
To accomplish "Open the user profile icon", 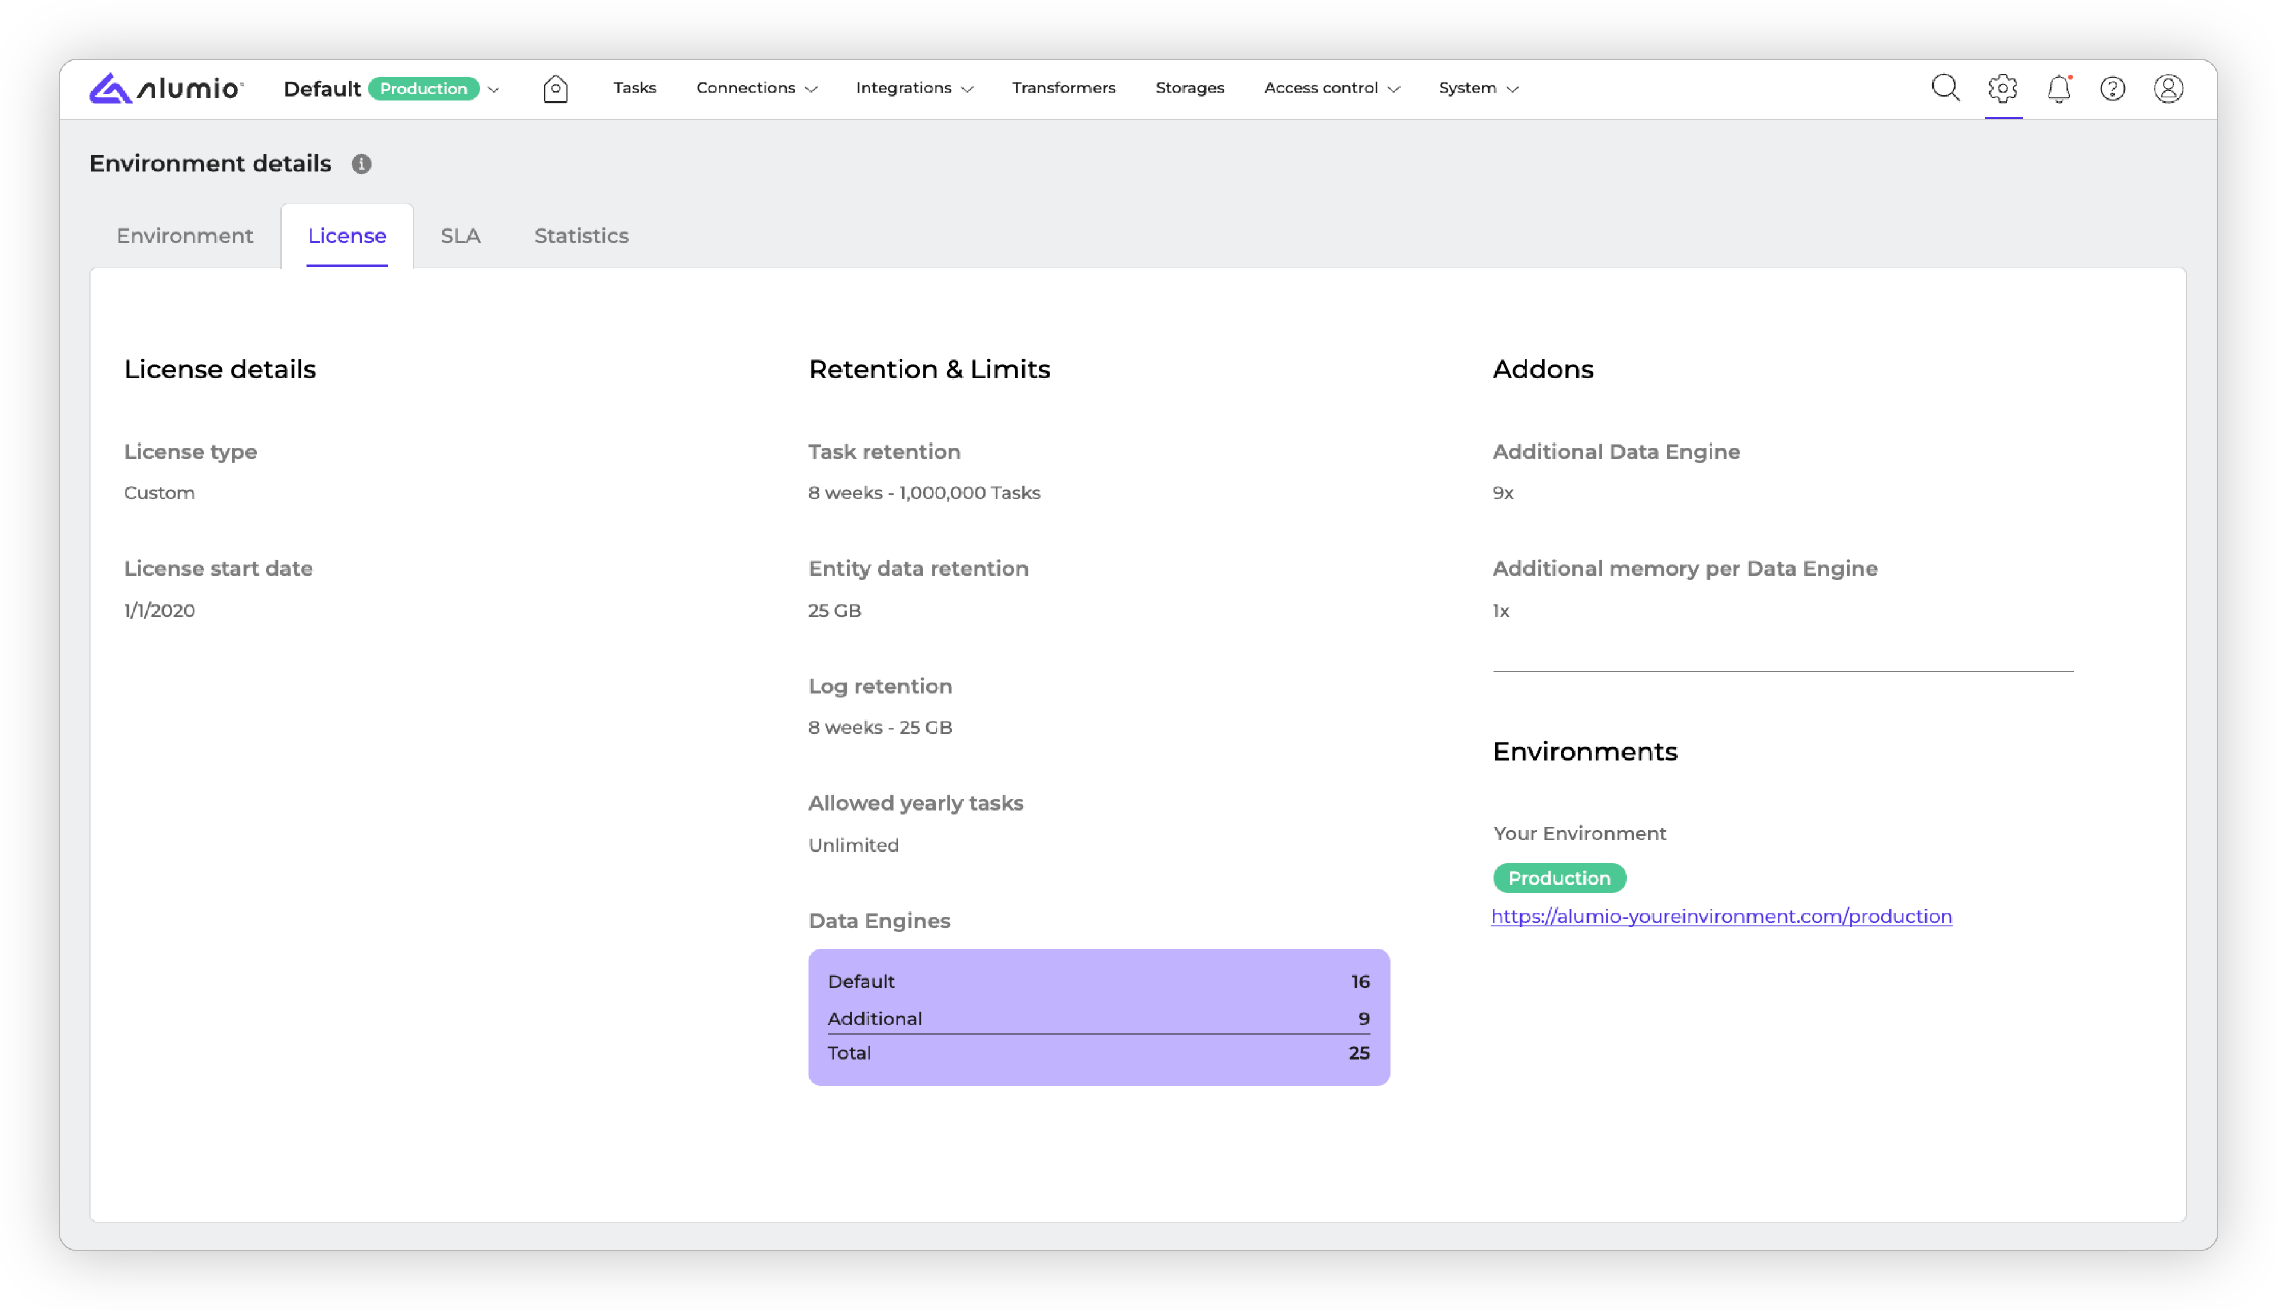I will point(2168,88).
